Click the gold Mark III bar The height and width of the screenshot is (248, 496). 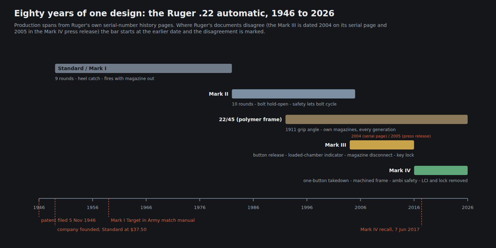(382, 145)
